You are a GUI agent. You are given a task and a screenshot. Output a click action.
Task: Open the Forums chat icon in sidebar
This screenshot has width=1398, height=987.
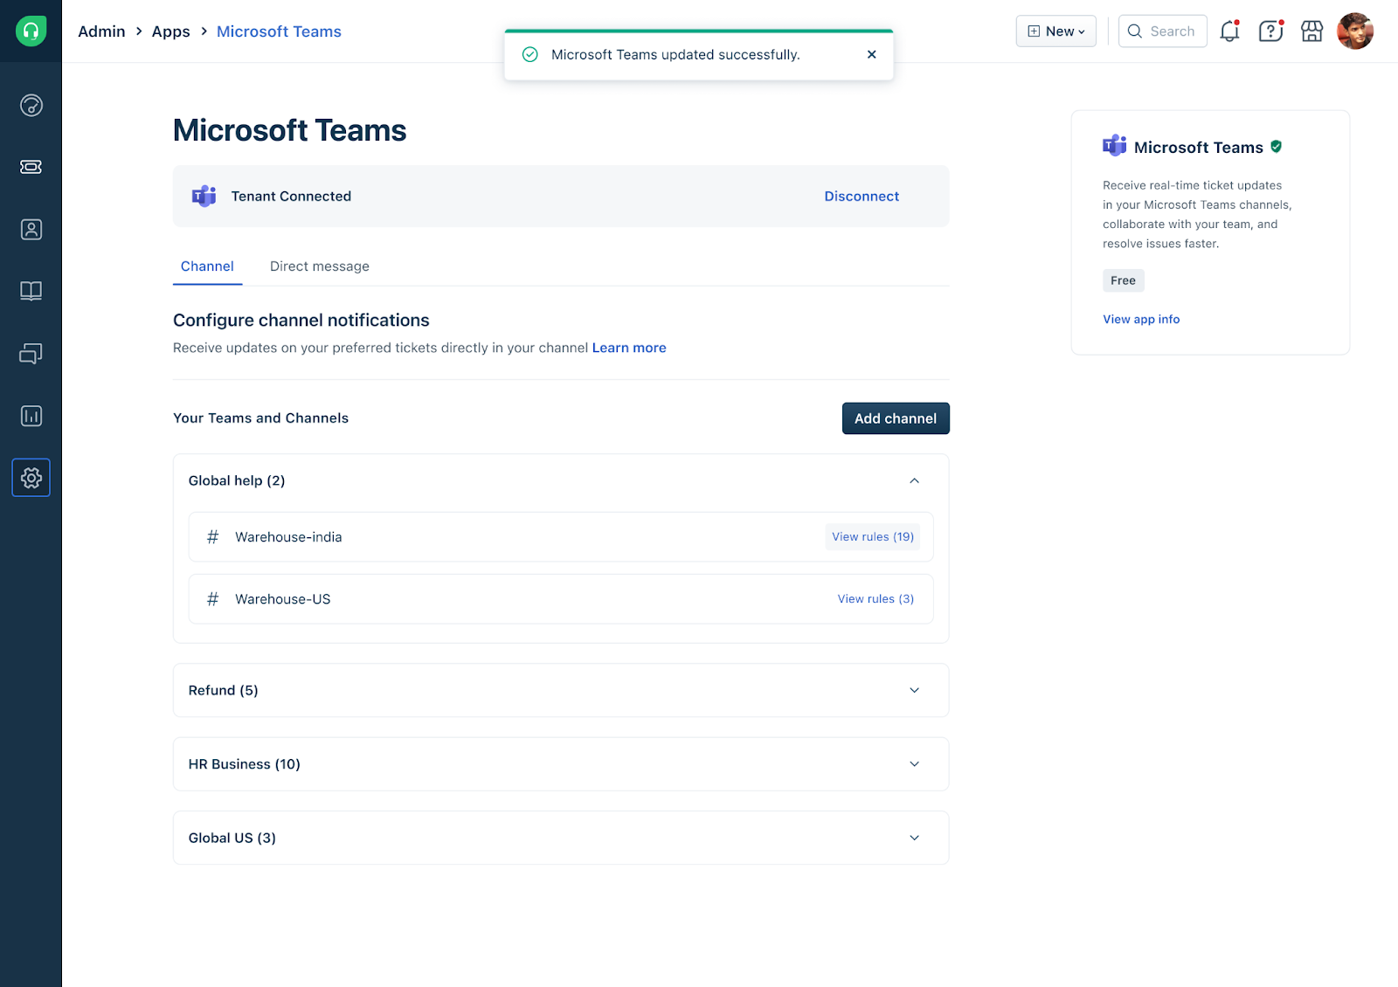click(31, 354)
